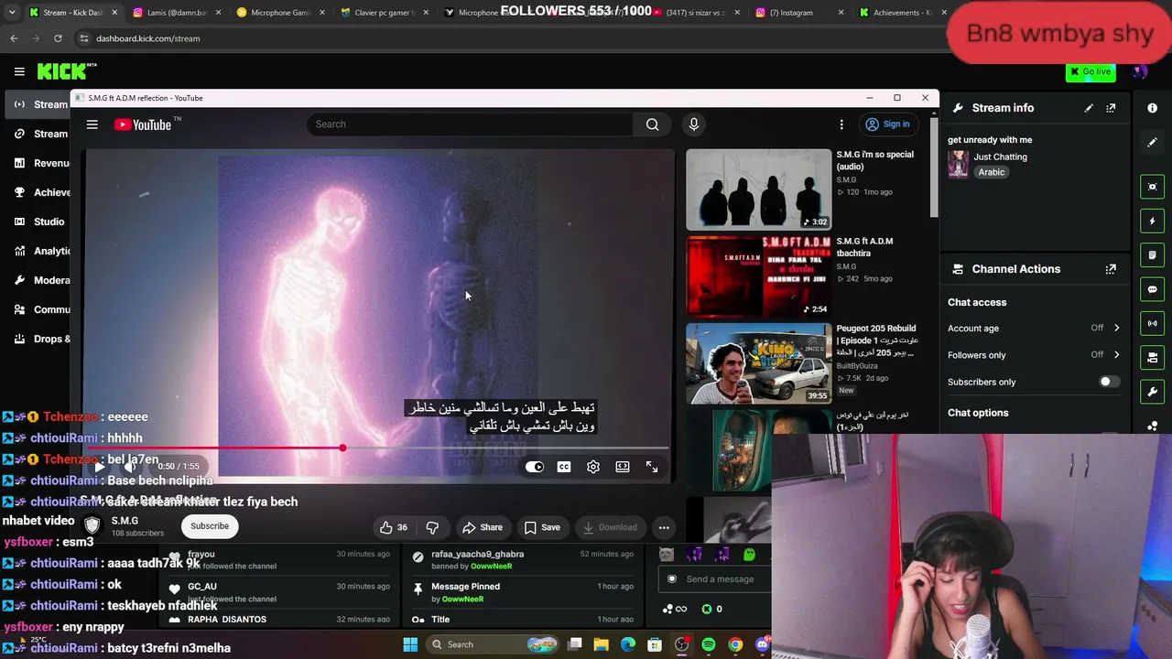Click the pencil icon in Kick's right rail
Screen dimensions: 1172x659
point(1153,143)
